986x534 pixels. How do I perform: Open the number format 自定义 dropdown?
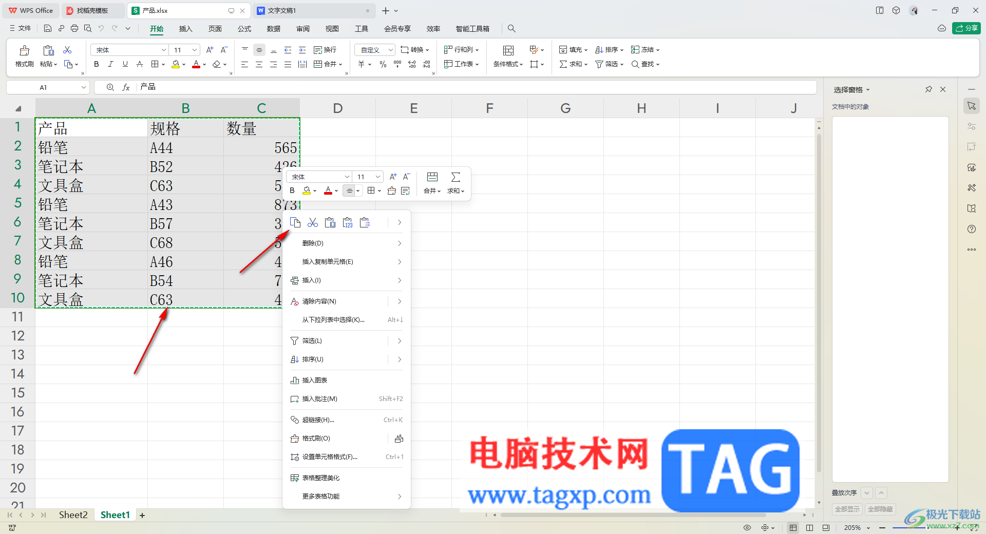pos(375,50)
